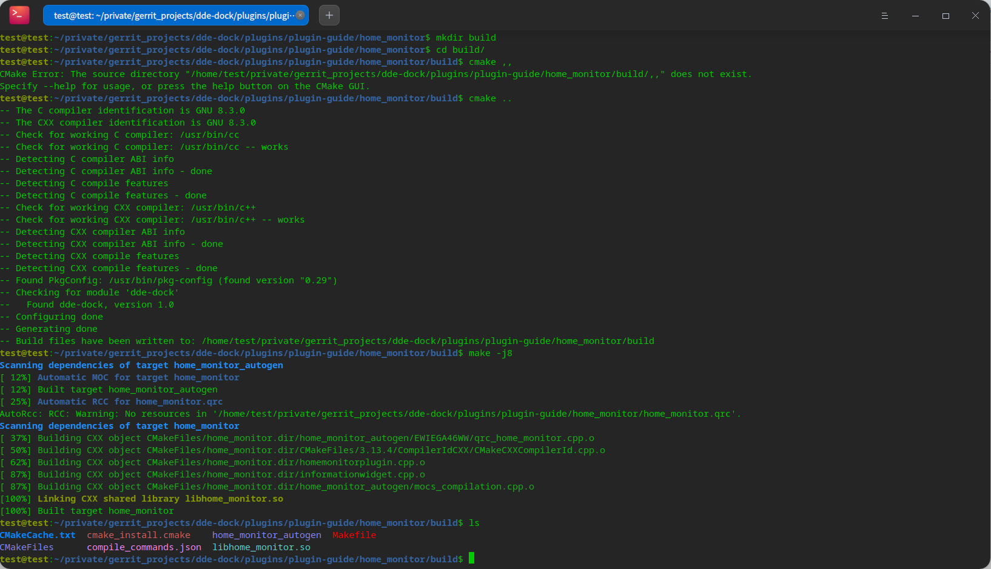Click cmake_install.cmake in the listing
Viewport: 991px width, 569px height.
tap(138, 535)
